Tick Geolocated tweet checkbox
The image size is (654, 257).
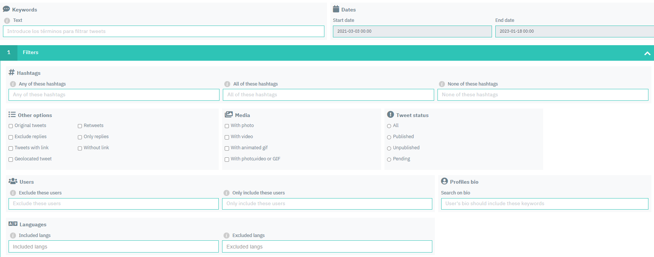[x=11, y=160]
